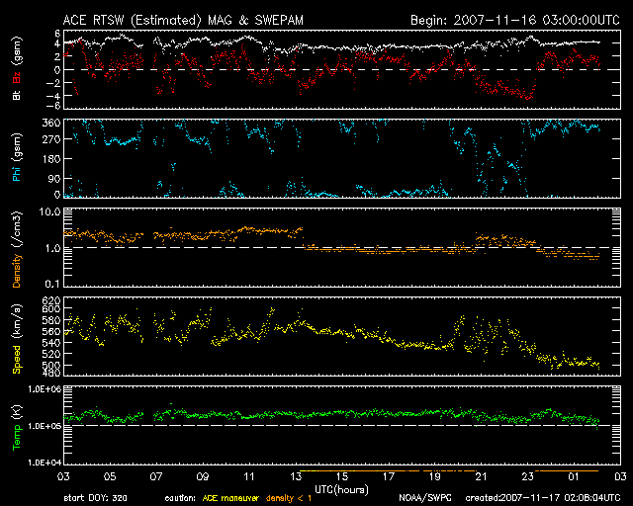The width and height of the screenshot is (633, 506).
Task: Click the Begin date timestamp text
Action: [x=516, y=20]
